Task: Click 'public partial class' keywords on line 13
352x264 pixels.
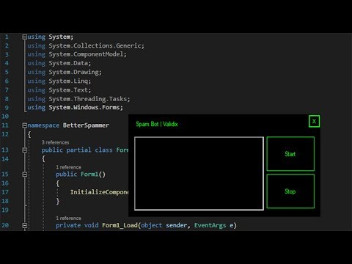Action: pyautogui.click(x=77, y=150)
